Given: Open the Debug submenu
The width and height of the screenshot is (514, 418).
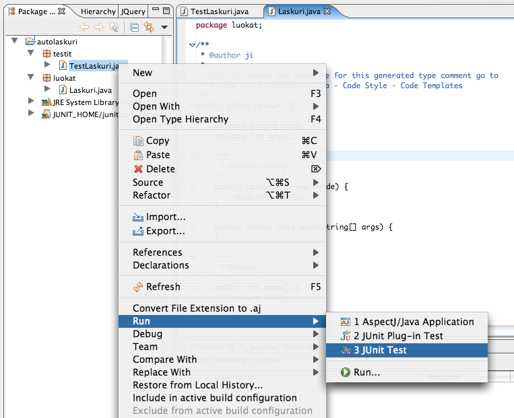Looking at the screenshot, I should 222,334.
